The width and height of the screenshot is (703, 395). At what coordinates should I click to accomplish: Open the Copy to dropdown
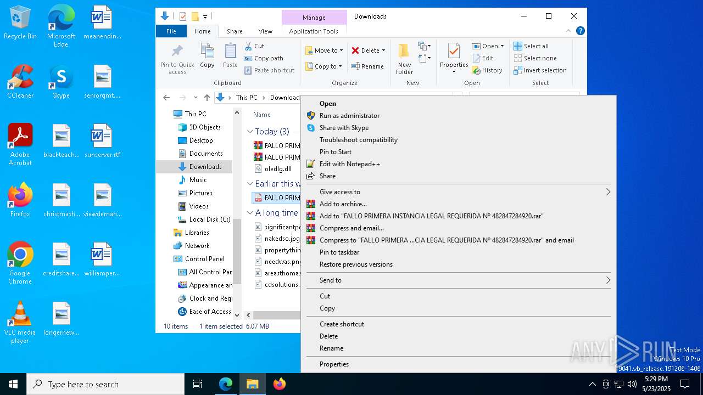point(324,66)
